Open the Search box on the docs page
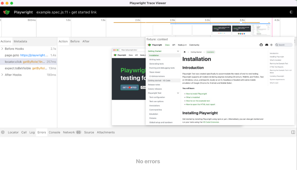The height and width of the screenshot is (170, 297). coord(283,45)
